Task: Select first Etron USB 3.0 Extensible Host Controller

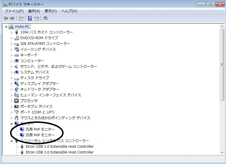Action: (60, 147)
